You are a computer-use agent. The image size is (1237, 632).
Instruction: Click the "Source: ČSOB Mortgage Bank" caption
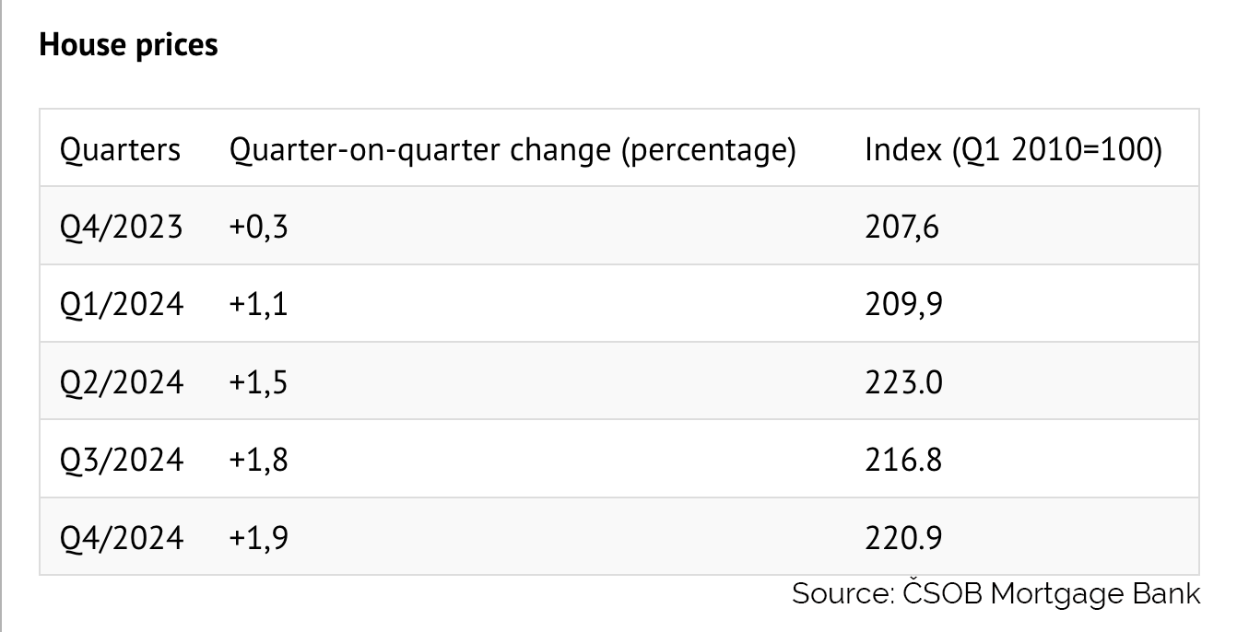coord(995,594)
